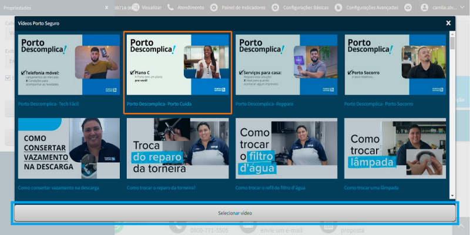Click the user avatar icon for camila.alv
470x235 pixels.
pyautogui.click(x=424, y=8)
